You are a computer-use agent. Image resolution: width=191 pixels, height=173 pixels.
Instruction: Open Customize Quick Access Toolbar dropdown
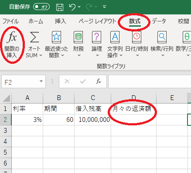tap(104, 7)
